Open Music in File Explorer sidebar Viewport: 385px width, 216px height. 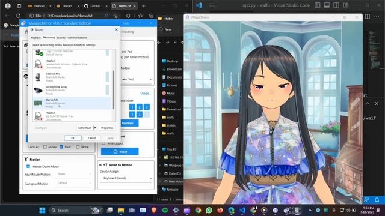point(168,94)
